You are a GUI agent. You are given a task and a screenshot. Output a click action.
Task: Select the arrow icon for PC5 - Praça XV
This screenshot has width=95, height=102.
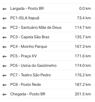tap(4, 56)
